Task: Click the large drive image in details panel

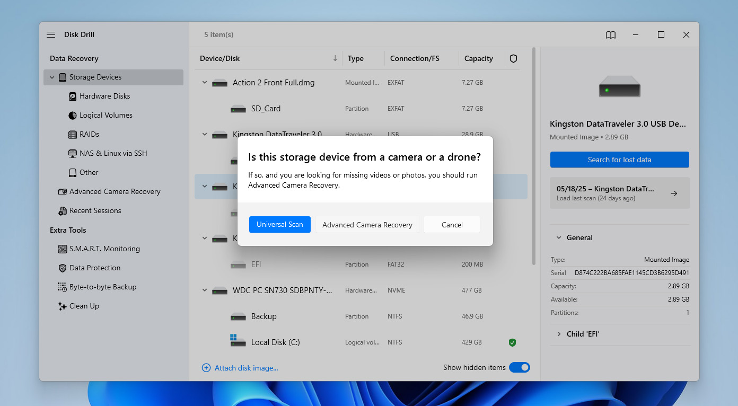Action: (x=619, y=86)
